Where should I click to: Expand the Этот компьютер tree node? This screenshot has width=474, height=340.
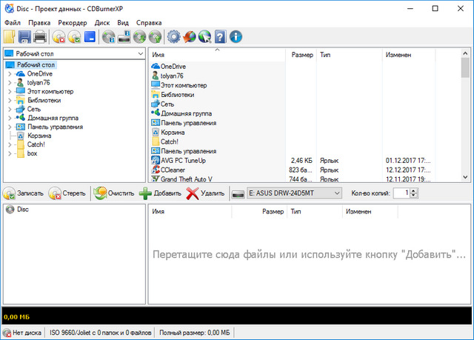pos(9,92)
